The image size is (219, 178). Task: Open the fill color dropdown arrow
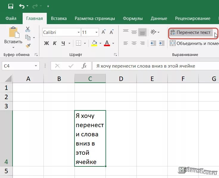100,43
